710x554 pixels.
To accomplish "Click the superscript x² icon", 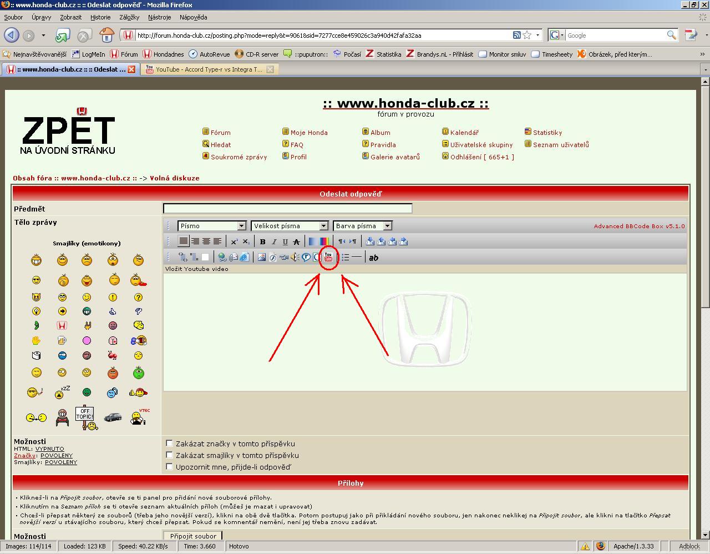I will click(234, 241).
